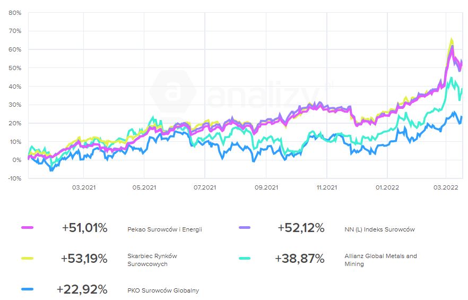Select the Pekao Surowców i Energii label

click(164, 229)
